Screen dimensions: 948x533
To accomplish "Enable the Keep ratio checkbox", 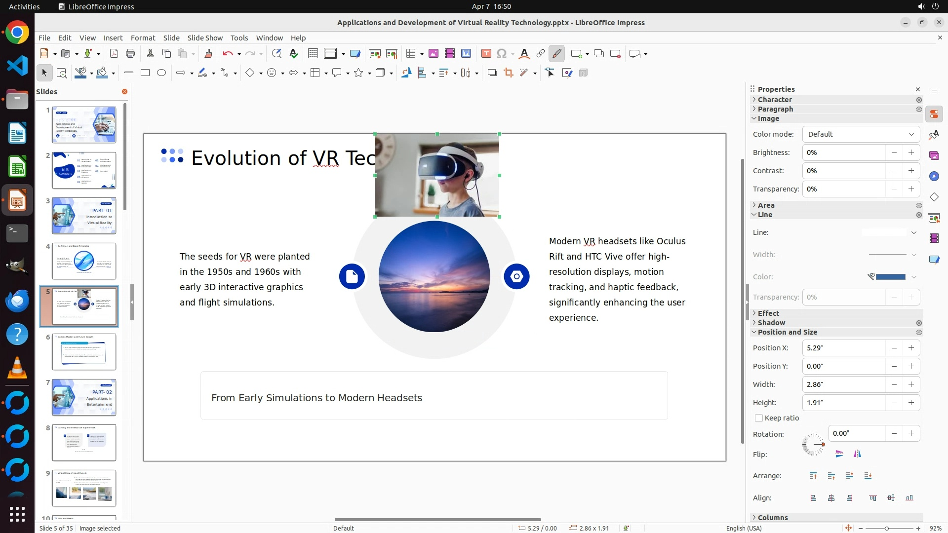I will coord(759,418).
